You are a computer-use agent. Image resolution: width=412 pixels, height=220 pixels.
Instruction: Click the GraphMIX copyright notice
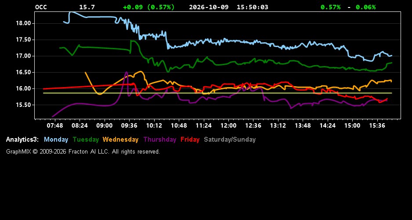tap(83, 152)
